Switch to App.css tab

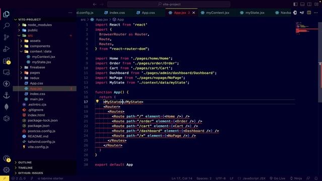[146, 13]
